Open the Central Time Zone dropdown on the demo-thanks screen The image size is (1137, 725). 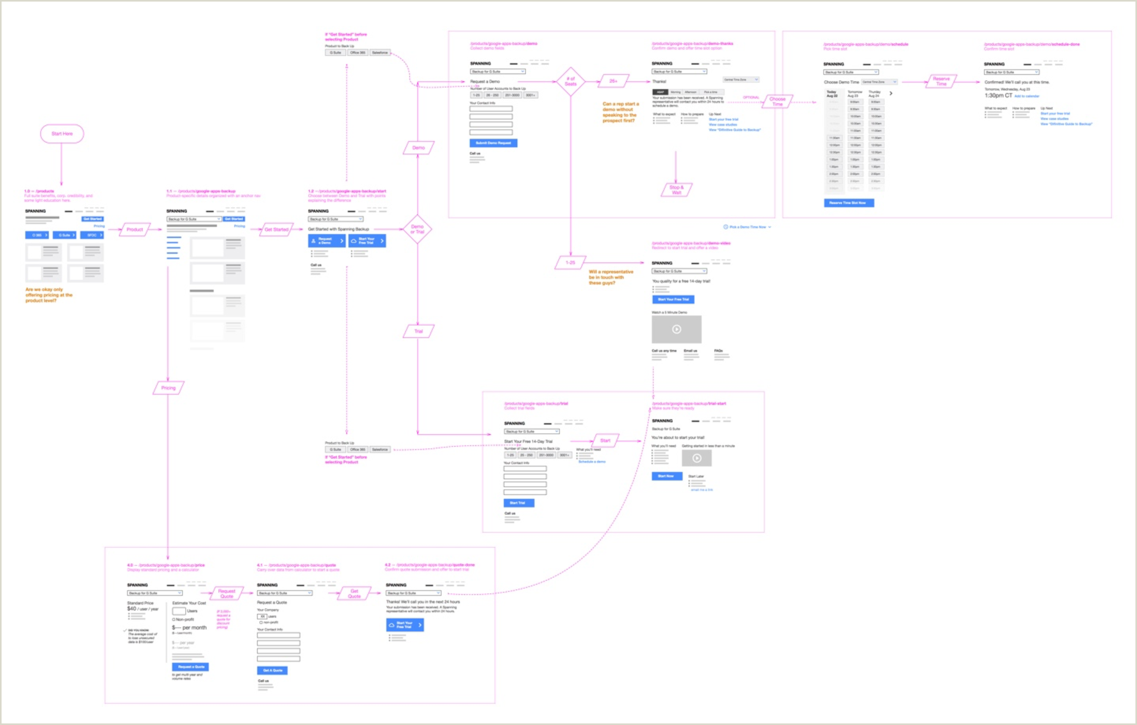coord(741,80)
